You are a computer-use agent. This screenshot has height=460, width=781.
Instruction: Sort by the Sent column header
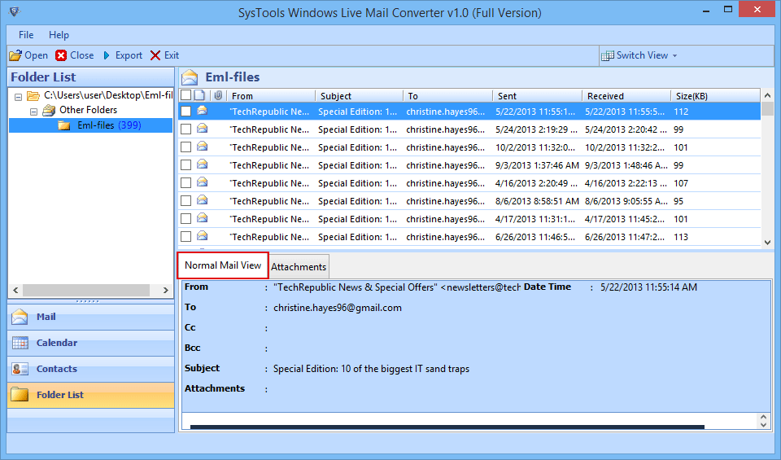(537, 96)
